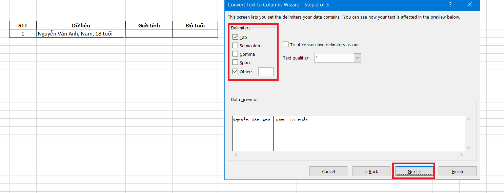Image resolution: width=504 pixels, height=193 pixels.
Task: Uncheck the Tab delimiter checkbox
Action: pyautogui.click(x=235, y=37)
